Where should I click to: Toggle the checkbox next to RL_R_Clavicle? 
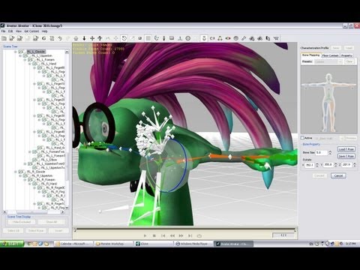(20, 172)
